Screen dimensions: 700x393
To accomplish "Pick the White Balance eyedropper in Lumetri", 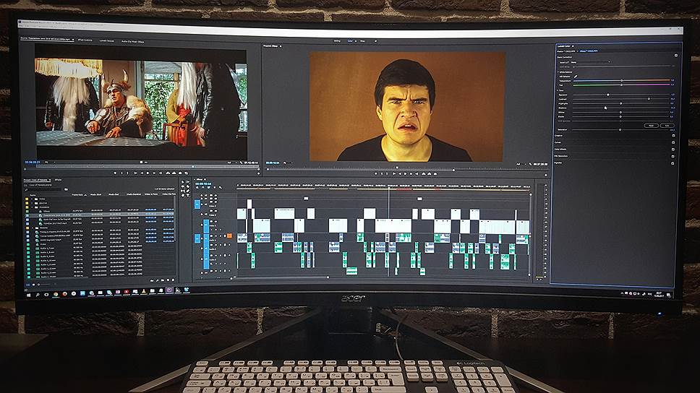I will pos(576,76).
